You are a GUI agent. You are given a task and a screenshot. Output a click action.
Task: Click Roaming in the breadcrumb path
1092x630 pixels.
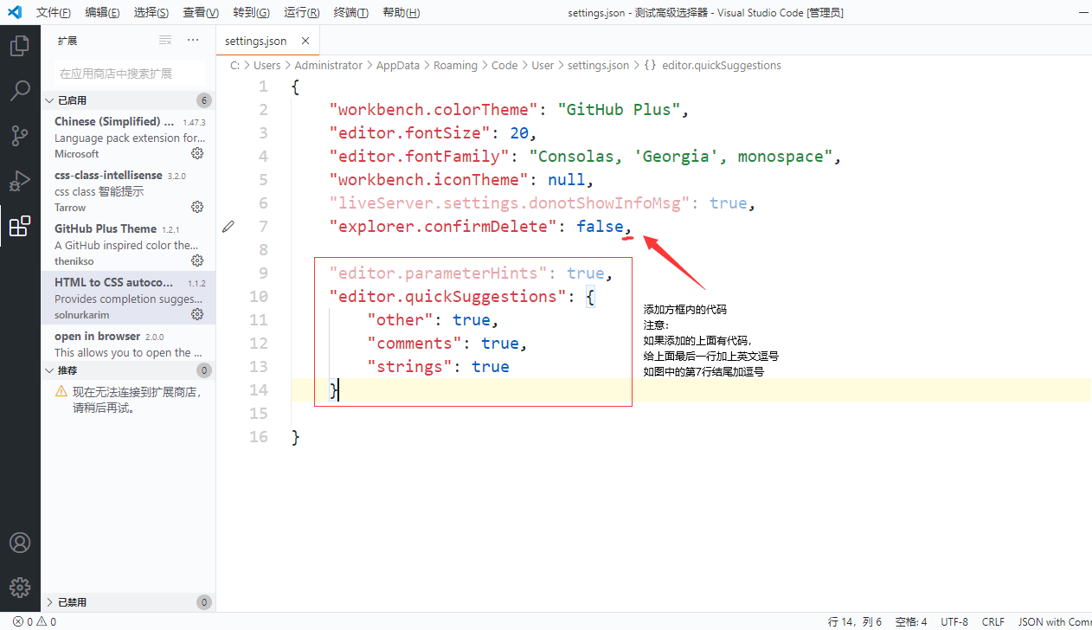tap(455, 65)
